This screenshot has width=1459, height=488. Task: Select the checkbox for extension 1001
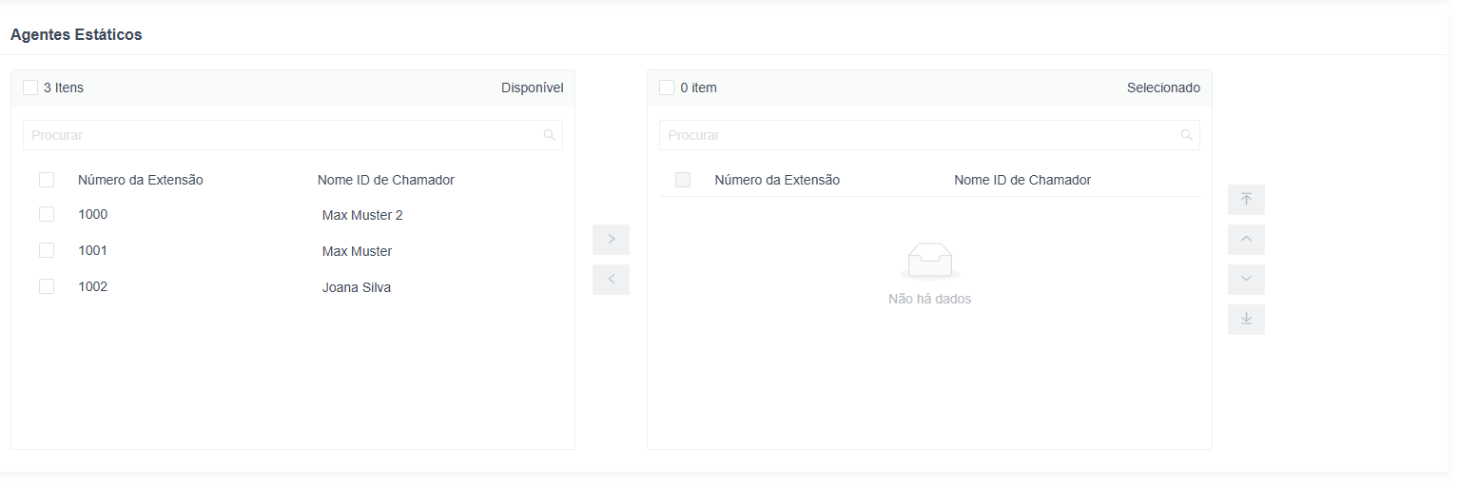pos(47,250)
